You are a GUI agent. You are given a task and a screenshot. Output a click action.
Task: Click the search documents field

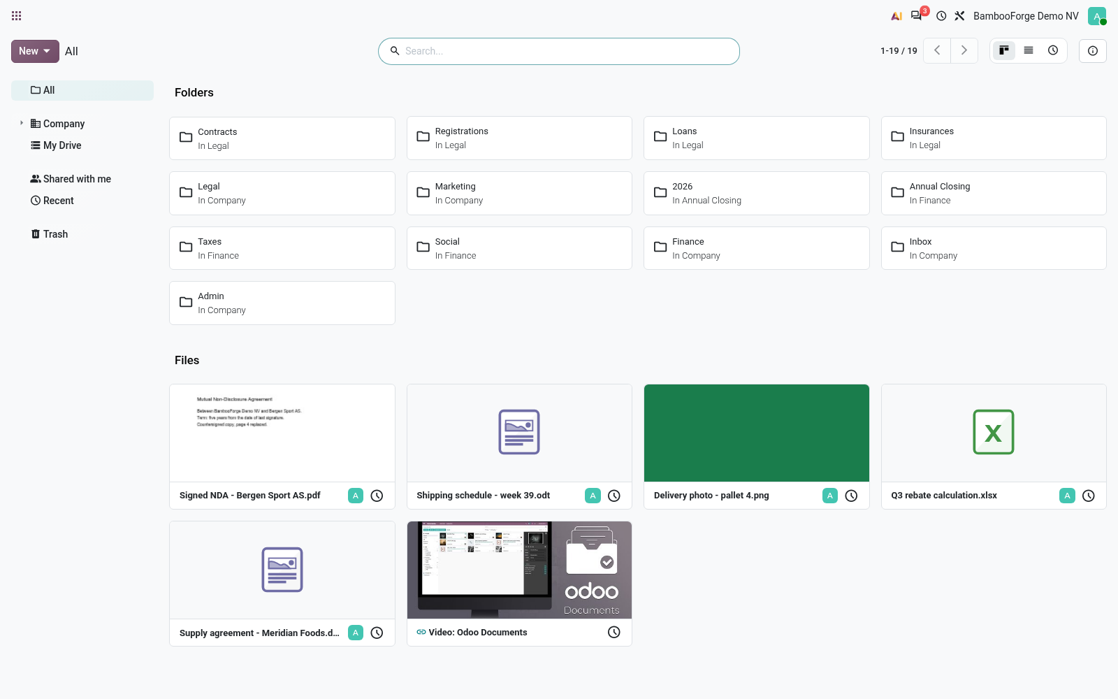pyautogui.click(x=559, y=51)
